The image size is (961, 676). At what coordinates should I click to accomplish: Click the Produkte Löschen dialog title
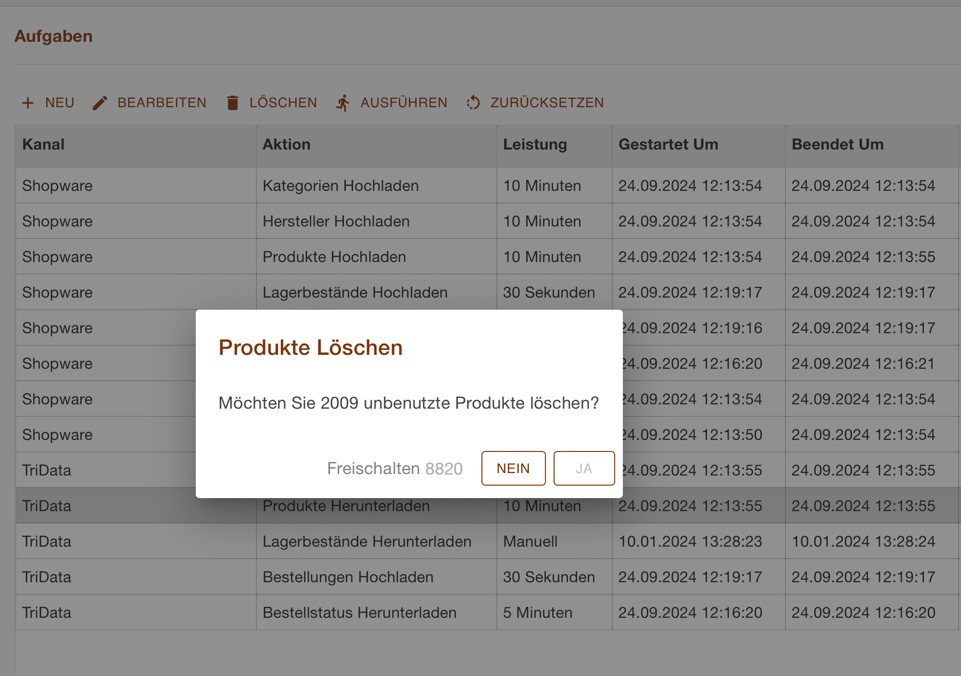pyautogui.click(x=310, y=348)
